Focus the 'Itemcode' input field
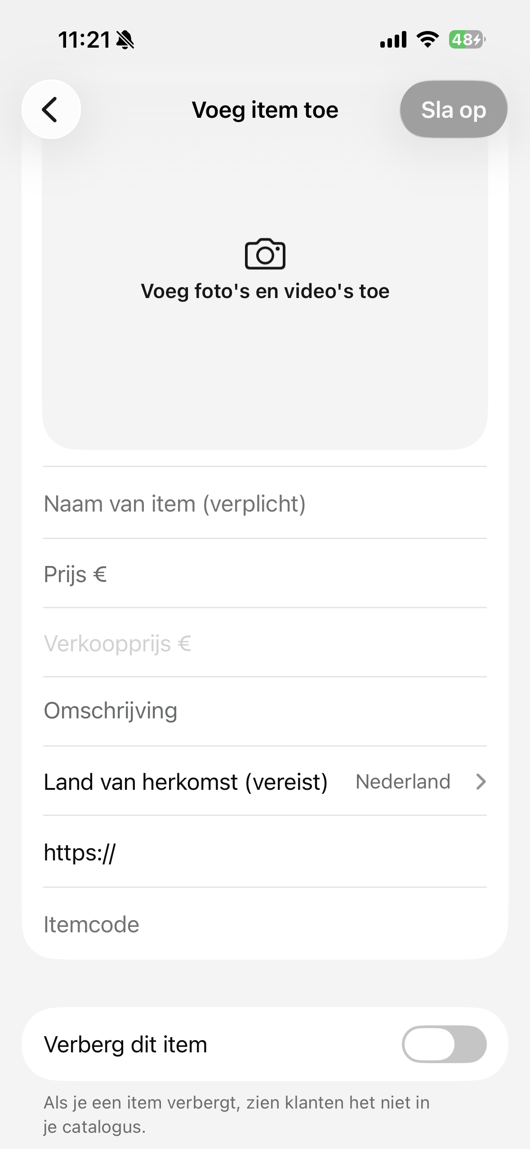Image resolution: width=530 pixels, height=1149 pixels. coord(265,925)
